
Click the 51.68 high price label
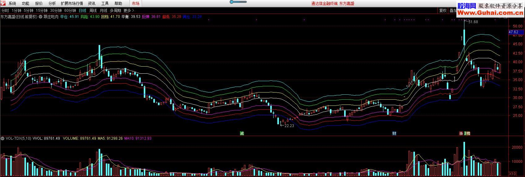pos(473,22)
